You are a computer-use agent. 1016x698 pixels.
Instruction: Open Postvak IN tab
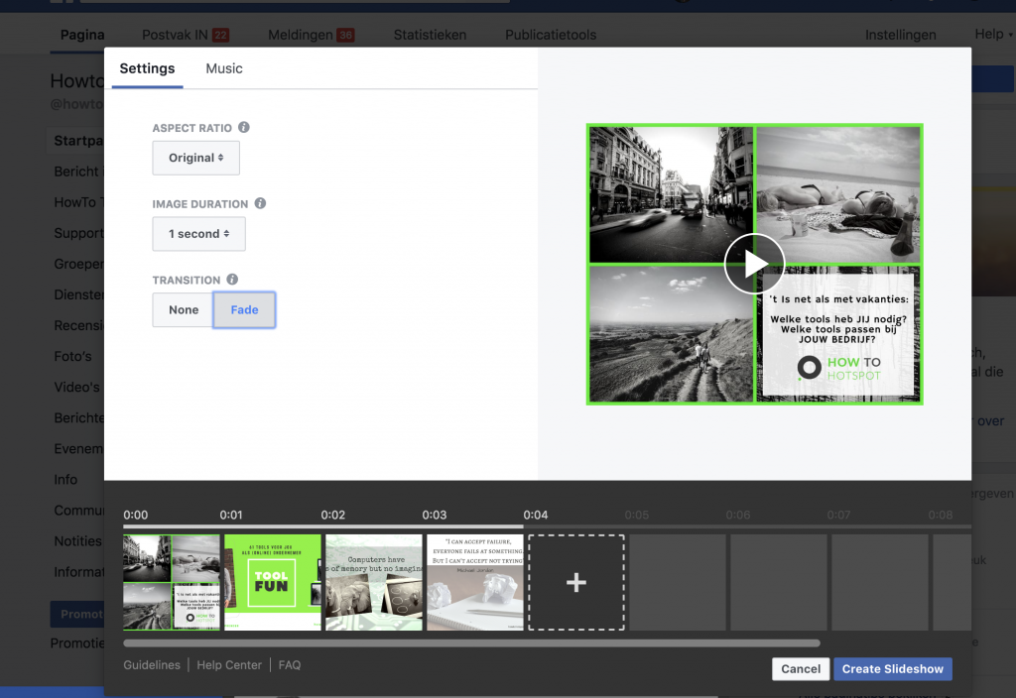click(185, 35)
